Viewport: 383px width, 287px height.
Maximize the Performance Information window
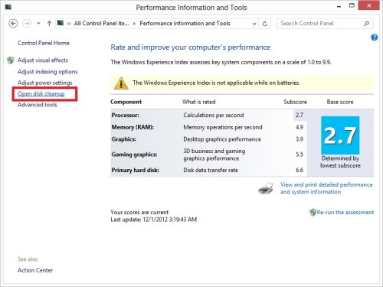click(352, 5)
